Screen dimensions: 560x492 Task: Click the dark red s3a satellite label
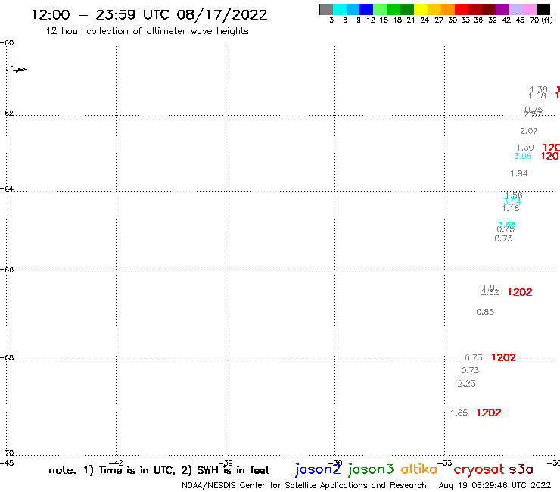521,469
